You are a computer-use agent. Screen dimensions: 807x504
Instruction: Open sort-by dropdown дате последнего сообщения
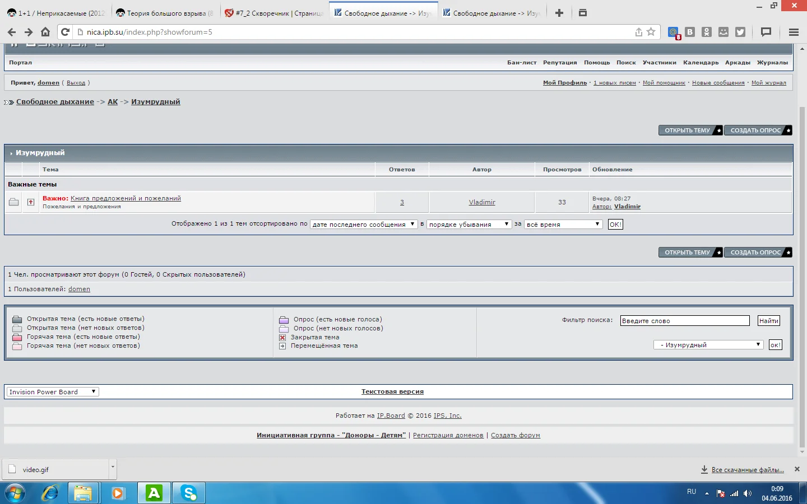tap(364, 224)
